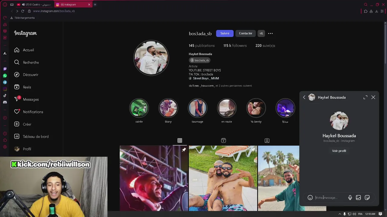The width and height of the screenshot is (387, 217).
Task: Open en route story highlight
Action: (227, 108)
